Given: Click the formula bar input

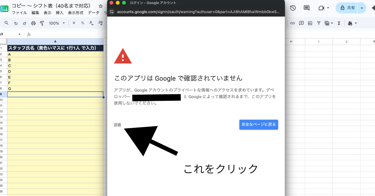Looking at the screenshot, I should [69, 34].
